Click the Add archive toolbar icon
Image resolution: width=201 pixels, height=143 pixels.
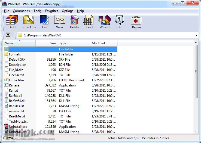(12, 20)
